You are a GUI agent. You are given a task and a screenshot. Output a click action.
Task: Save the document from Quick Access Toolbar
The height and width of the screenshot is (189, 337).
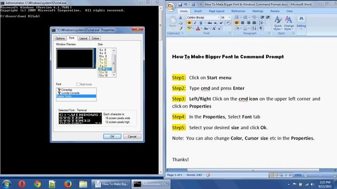(180, 5)
